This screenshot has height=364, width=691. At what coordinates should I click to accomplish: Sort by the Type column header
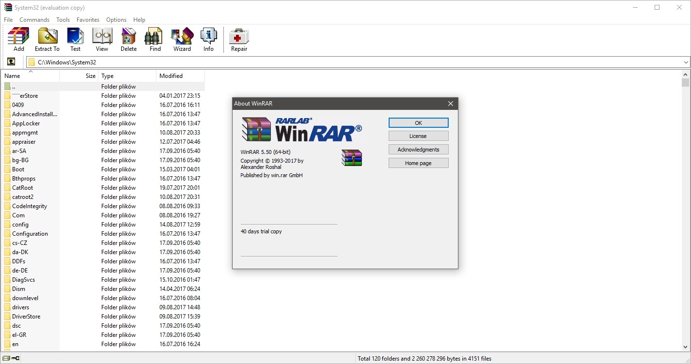127,76
